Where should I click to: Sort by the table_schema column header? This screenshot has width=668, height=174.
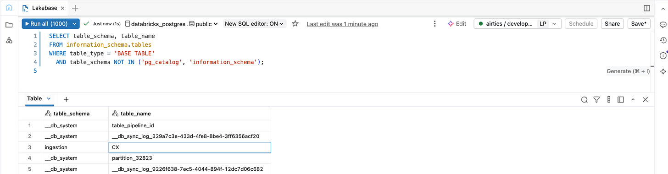click(x=75, y=114)
